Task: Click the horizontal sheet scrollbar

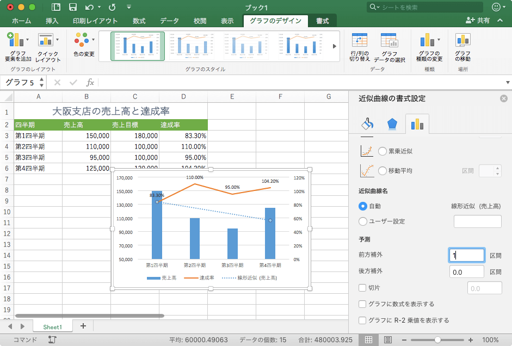Action: (x=89, y=316)
